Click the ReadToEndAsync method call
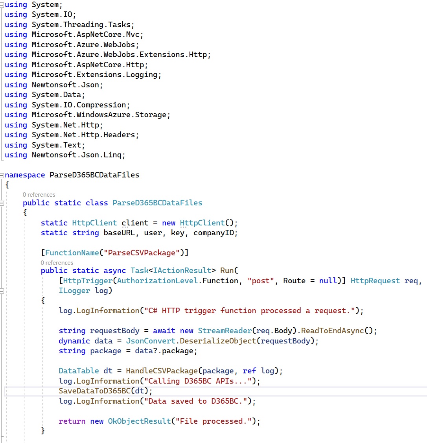427x443 pixels. pos(332,331)
